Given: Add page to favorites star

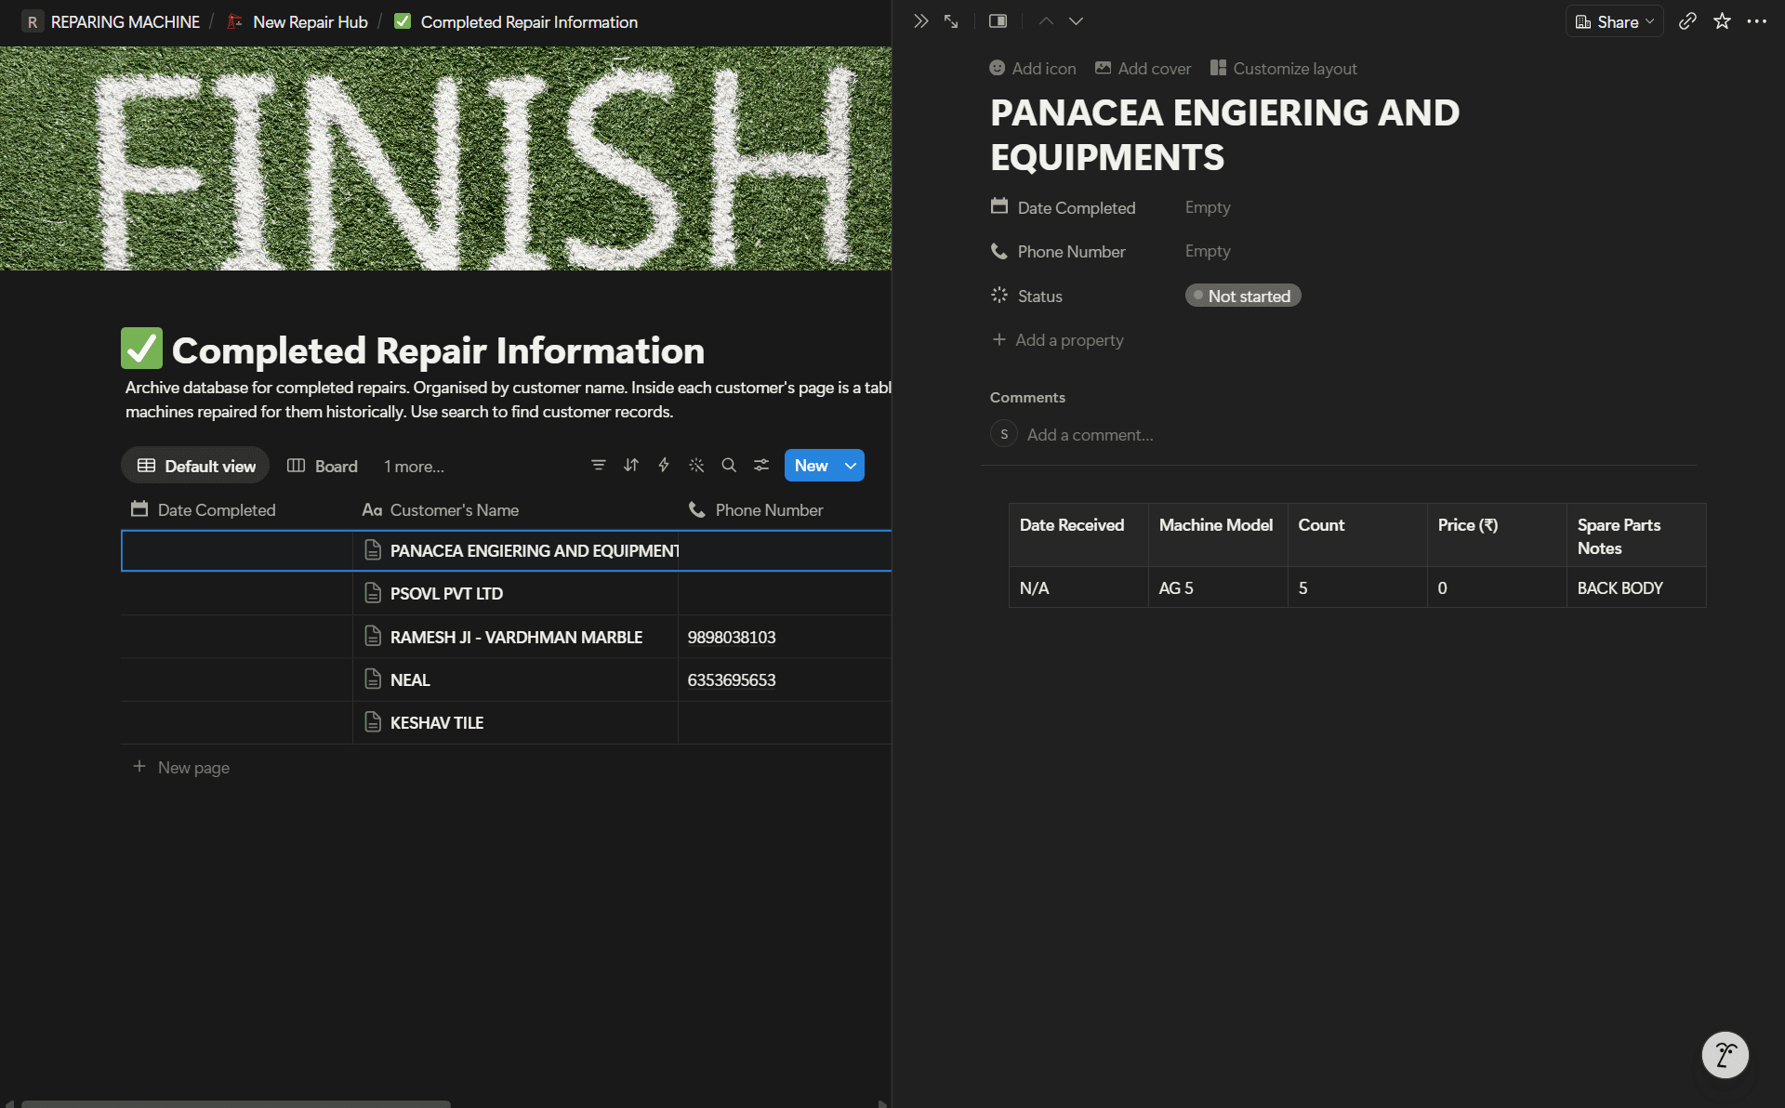Looking at the screenshot, I should (1722, 21).
